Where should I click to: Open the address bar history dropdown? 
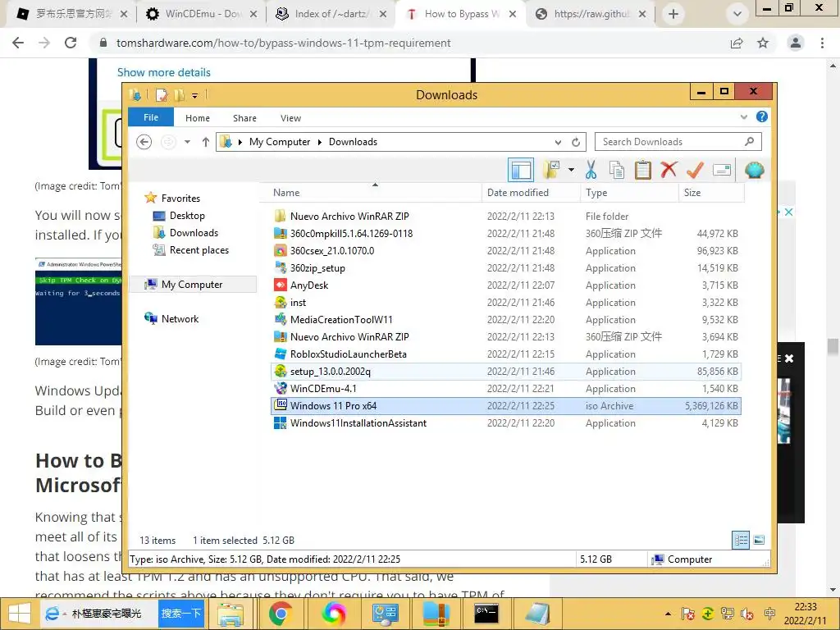[x=558, y=142]
